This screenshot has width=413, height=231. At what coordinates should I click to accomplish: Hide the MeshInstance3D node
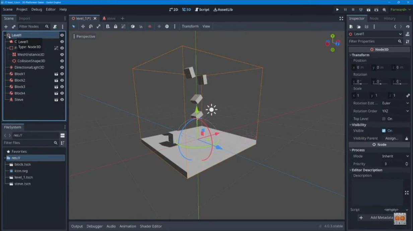[62, 54]
